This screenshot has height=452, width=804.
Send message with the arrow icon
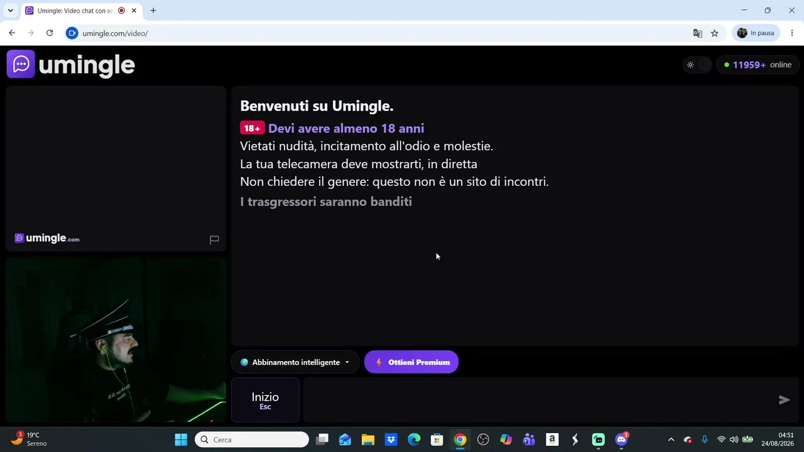click(784, 400)
